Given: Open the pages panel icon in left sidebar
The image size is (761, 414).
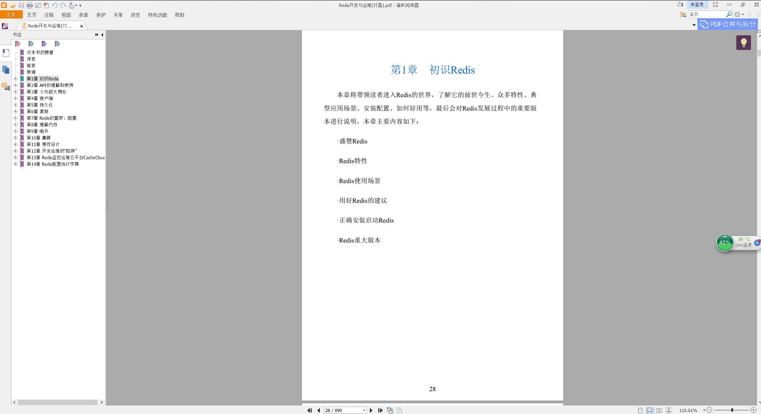Looking at the screenshot, I should (x=6, y=53).
